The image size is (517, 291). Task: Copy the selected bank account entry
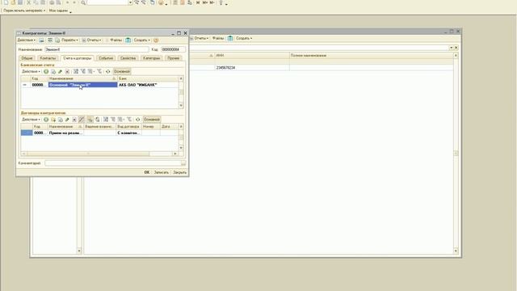click(x=53, y=72)
